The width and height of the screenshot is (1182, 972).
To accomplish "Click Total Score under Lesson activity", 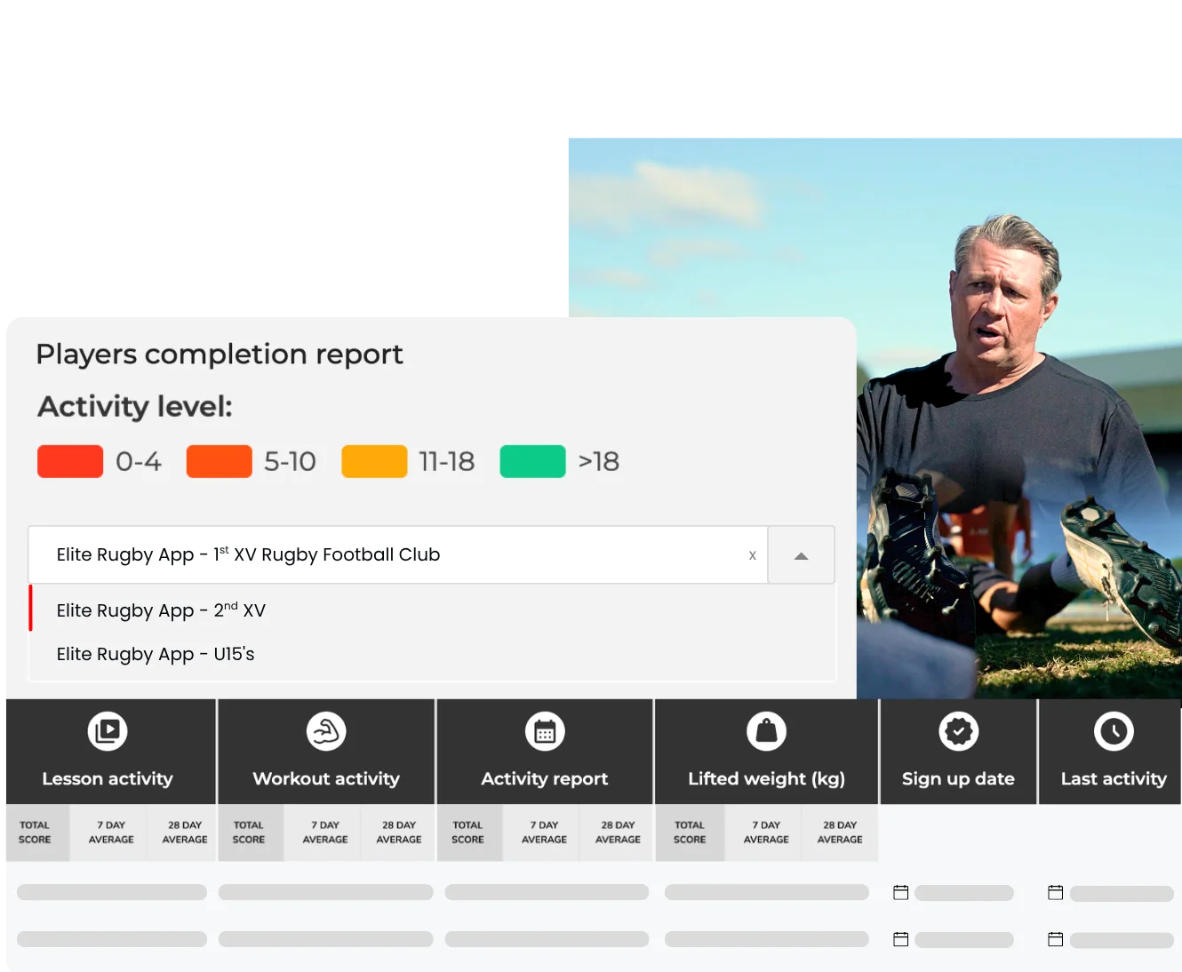I will [x=36, y=833].
